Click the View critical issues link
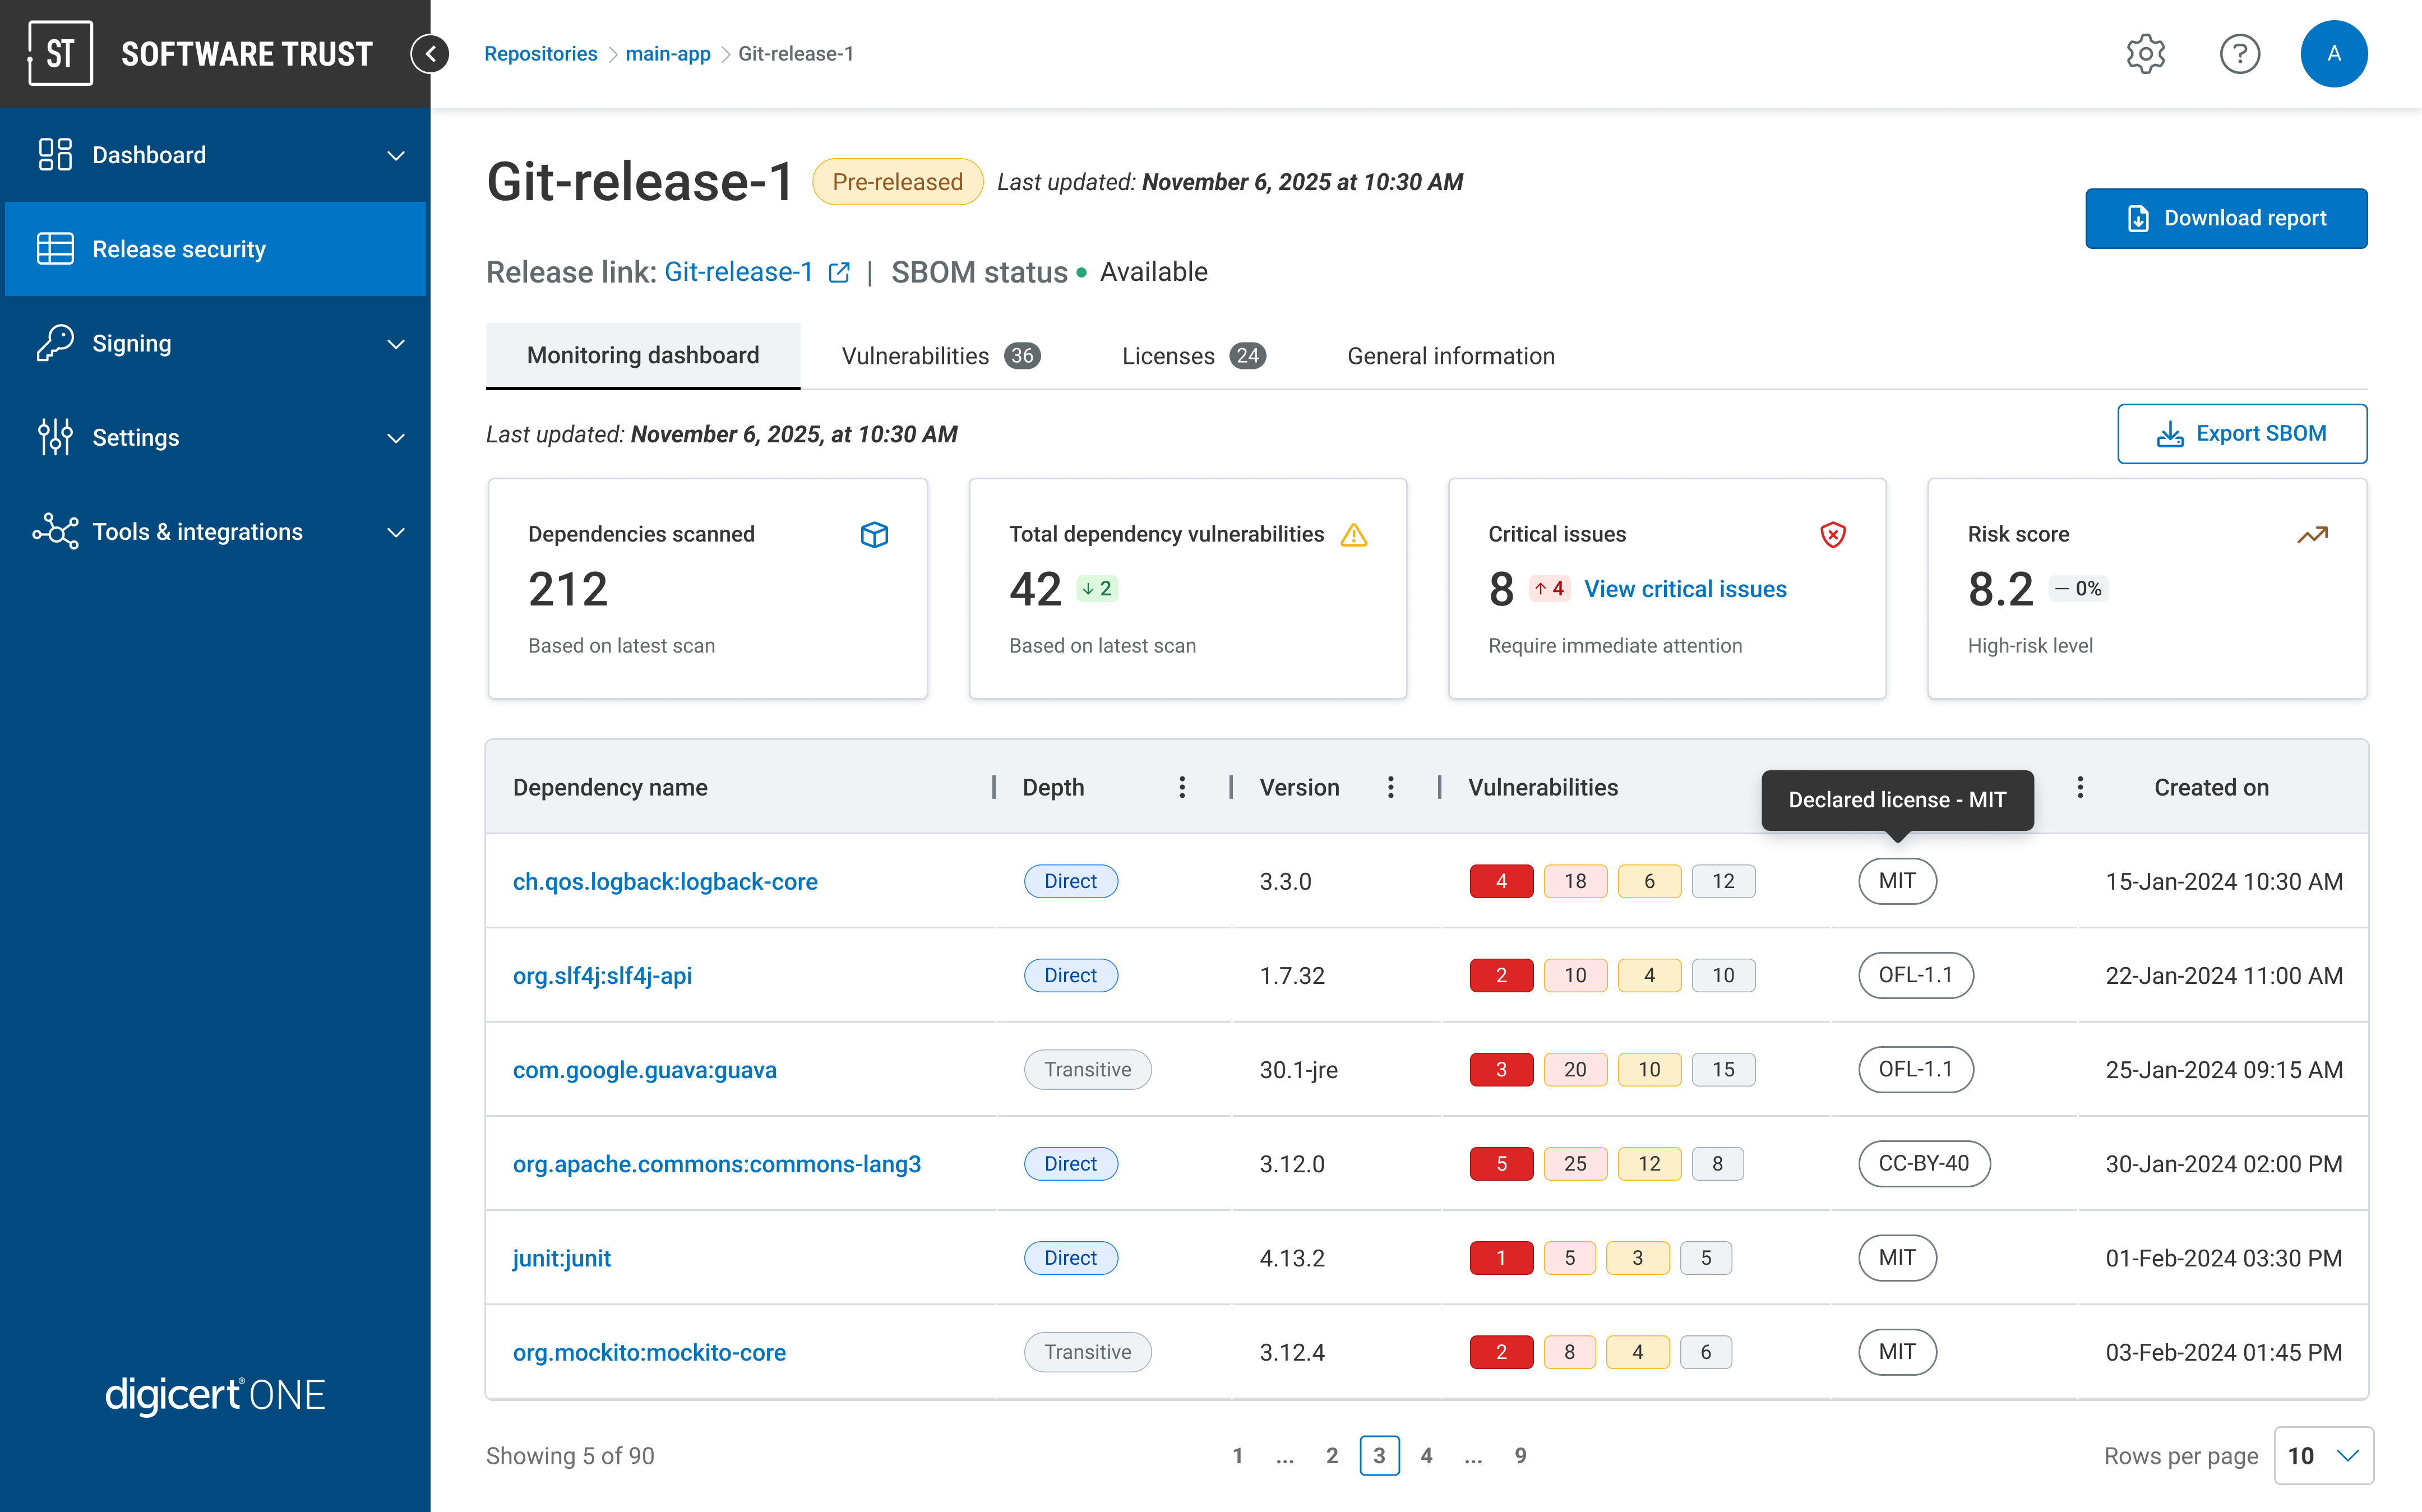This screenshot has height=1512, width=2422. (1685, 589)
